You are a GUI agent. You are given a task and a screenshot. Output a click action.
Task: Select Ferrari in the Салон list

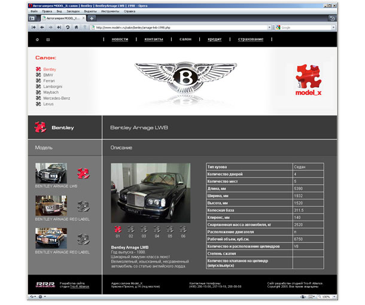49,81
